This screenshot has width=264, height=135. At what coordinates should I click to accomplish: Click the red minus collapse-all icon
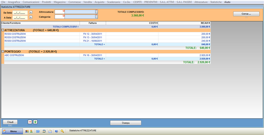tap(30, 122)
